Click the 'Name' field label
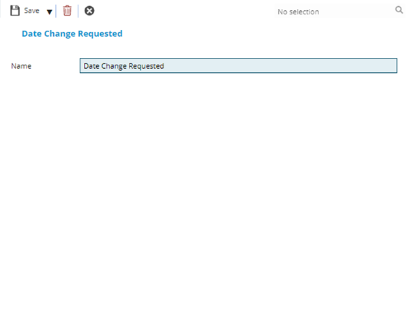Screen dimensions: 409x314 [x=21, y=66]
